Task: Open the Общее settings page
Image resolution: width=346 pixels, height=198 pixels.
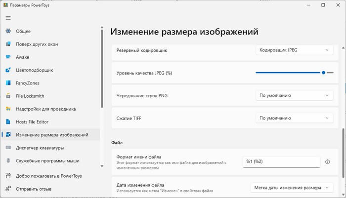Action: click(x=51, y=31)
